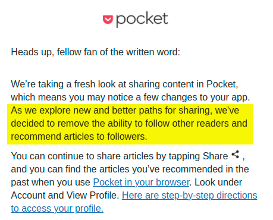Click the yellow highlighted paragraph block
273x220 pixels.
pyautogui.click(x=130, y=124)
